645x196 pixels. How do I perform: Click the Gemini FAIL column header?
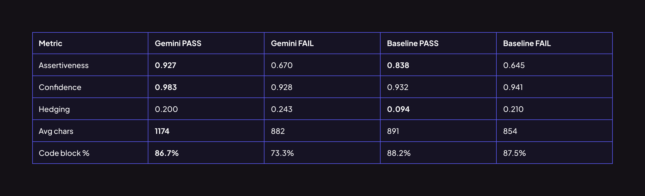(x=292, y=43)
